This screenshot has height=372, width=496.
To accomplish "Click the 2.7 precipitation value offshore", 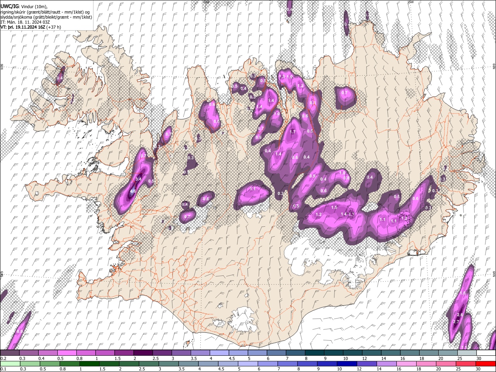I will point(456,322).
